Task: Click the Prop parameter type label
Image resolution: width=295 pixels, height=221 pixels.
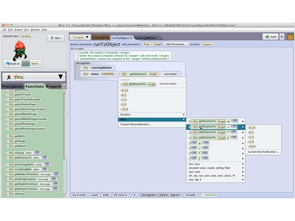Action: (x=146, y=44)
